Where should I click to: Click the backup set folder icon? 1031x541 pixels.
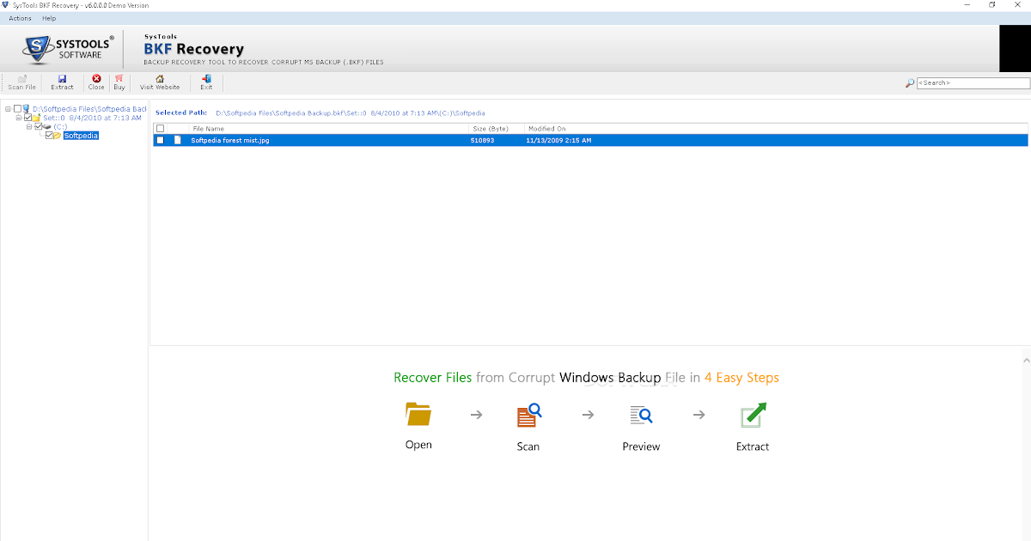(36, 118)
